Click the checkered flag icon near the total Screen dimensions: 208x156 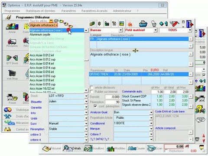[187, 146]
